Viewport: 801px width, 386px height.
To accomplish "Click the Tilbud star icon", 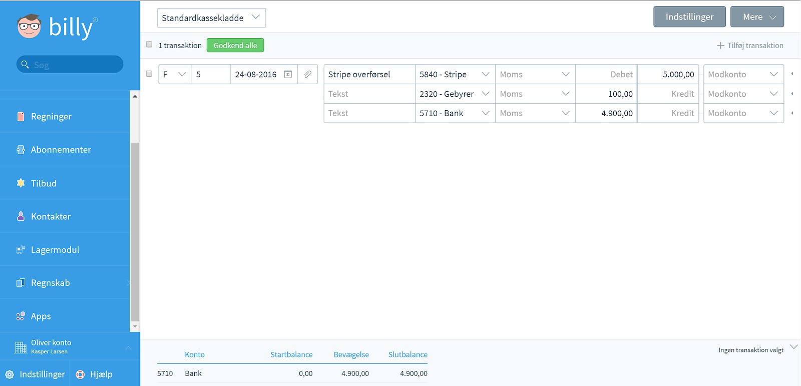I will coord(21,183).
